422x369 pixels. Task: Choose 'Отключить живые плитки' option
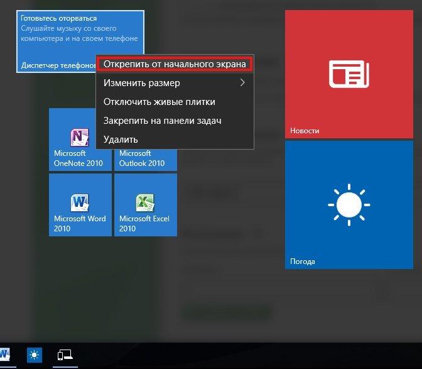click(x=175, y=102)
